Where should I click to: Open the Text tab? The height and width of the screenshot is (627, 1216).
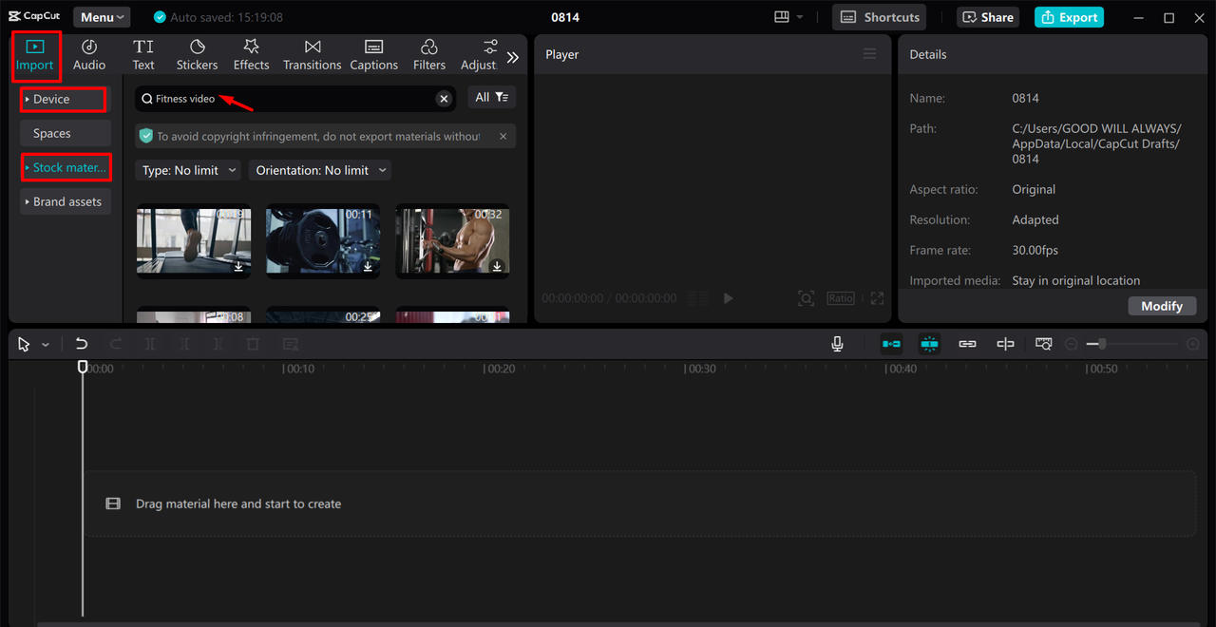point(143,55)
